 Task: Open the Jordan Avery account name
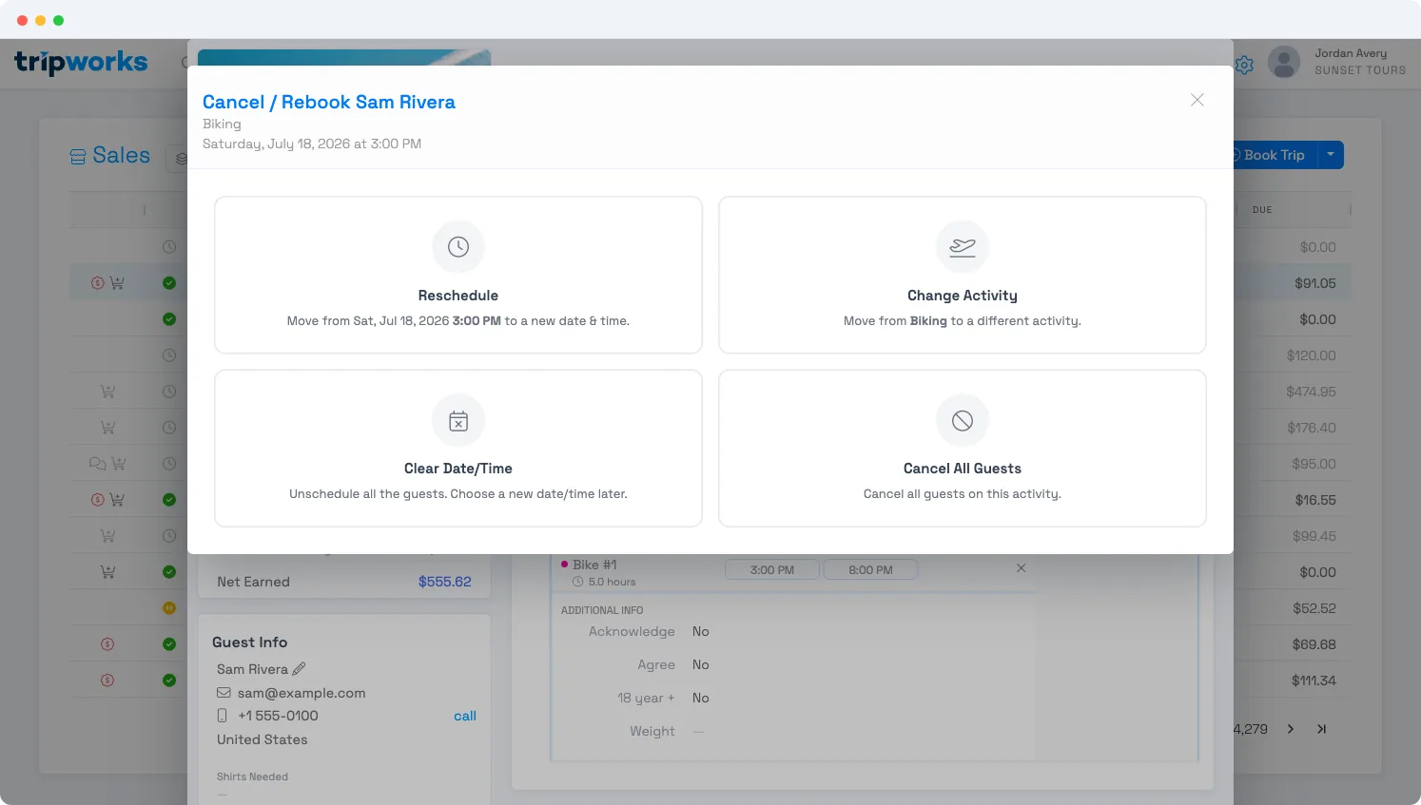[x=1351, y=53]
